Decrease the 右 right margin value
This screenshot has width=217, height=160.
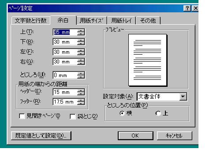click(x=81, y=63)
